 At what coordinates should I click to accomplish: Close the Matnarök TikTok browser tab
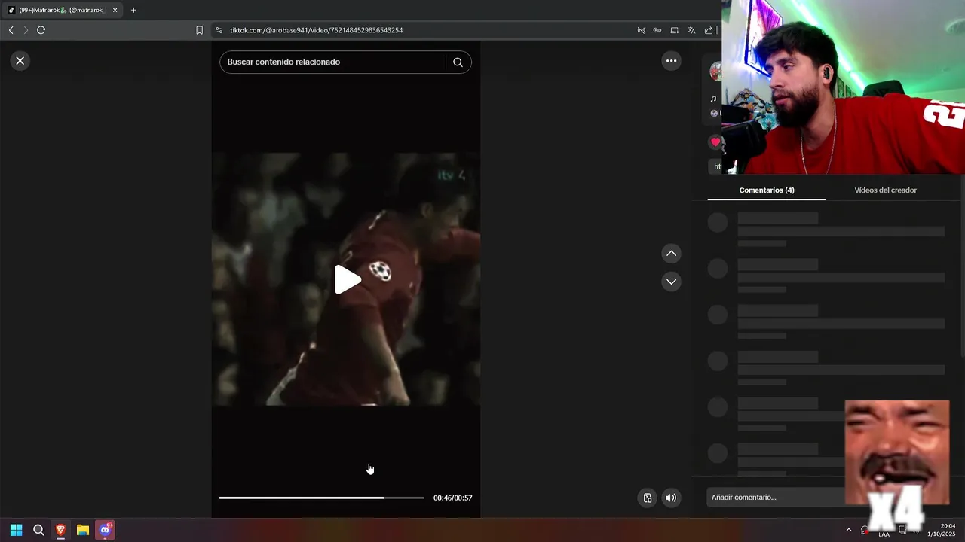pos(115,10)
